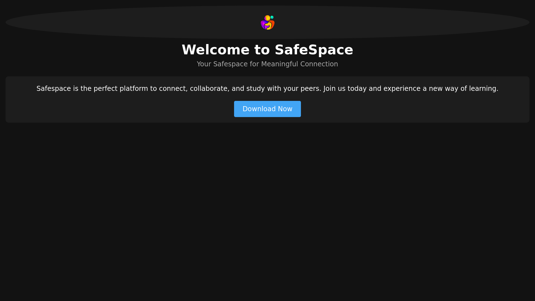535x301 pixels.
Task: Click the colorful SafeSpace logo icon
Action: tap(267, 22)
